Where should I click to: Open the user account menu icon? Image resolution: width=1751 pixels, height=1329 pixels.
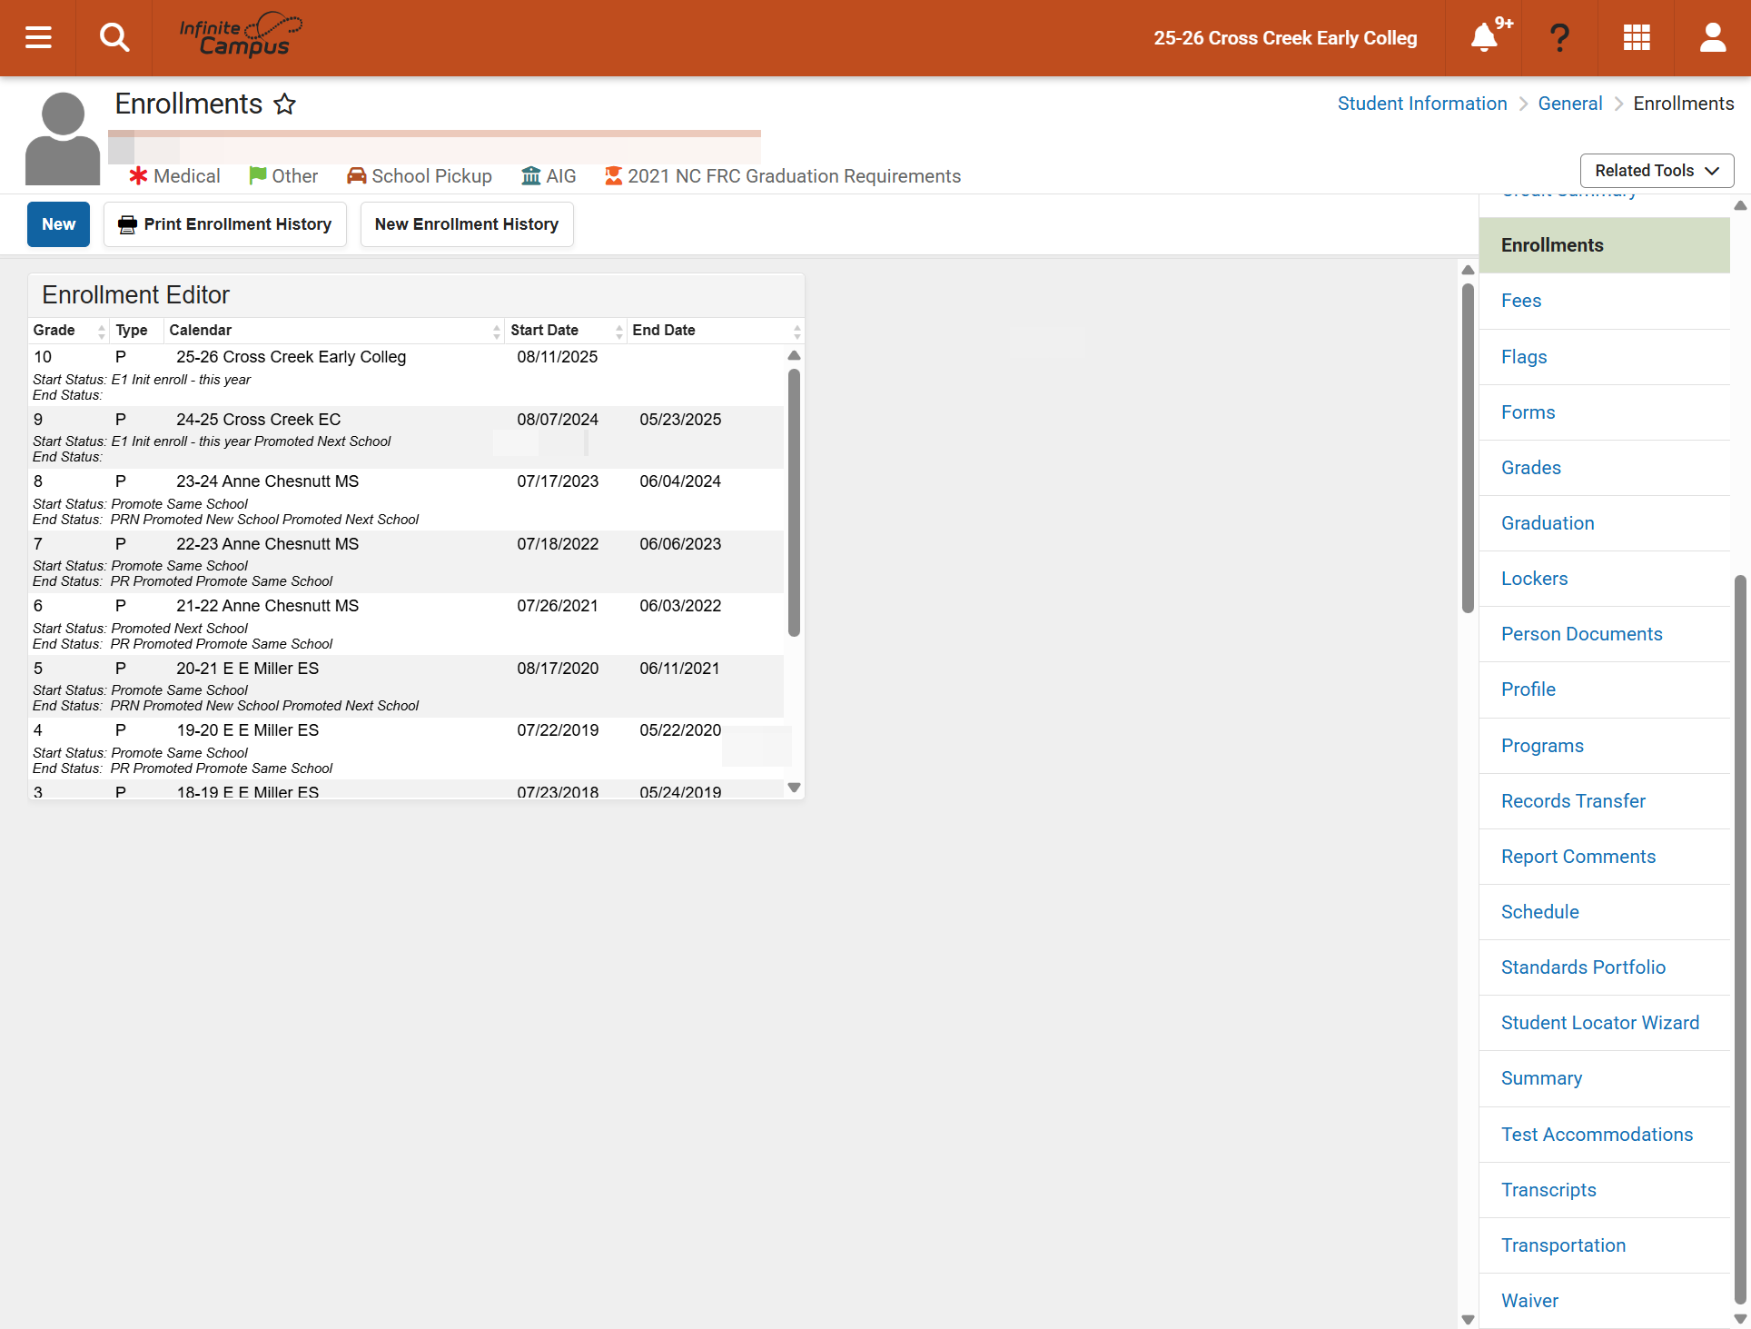pyautogui.click(x=1713, y=37)
